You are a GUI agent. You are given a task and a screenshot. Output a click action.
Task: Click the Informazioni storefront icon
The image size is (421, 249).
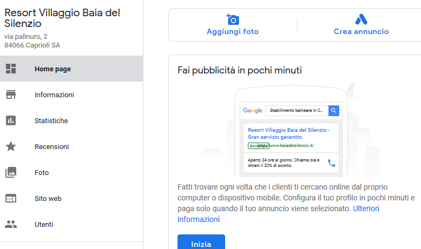click(x=10, y=95)
